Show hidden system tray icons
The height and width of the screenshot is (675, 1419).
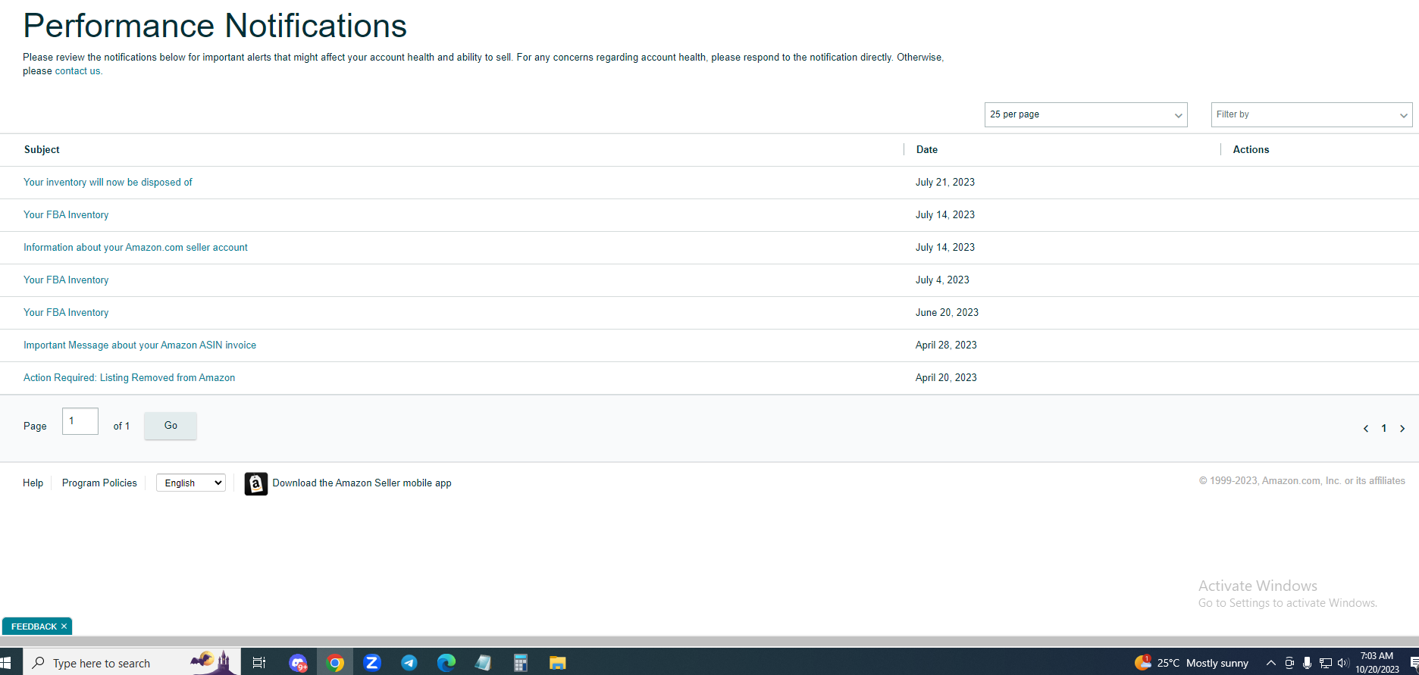[x=1271, y=663]
